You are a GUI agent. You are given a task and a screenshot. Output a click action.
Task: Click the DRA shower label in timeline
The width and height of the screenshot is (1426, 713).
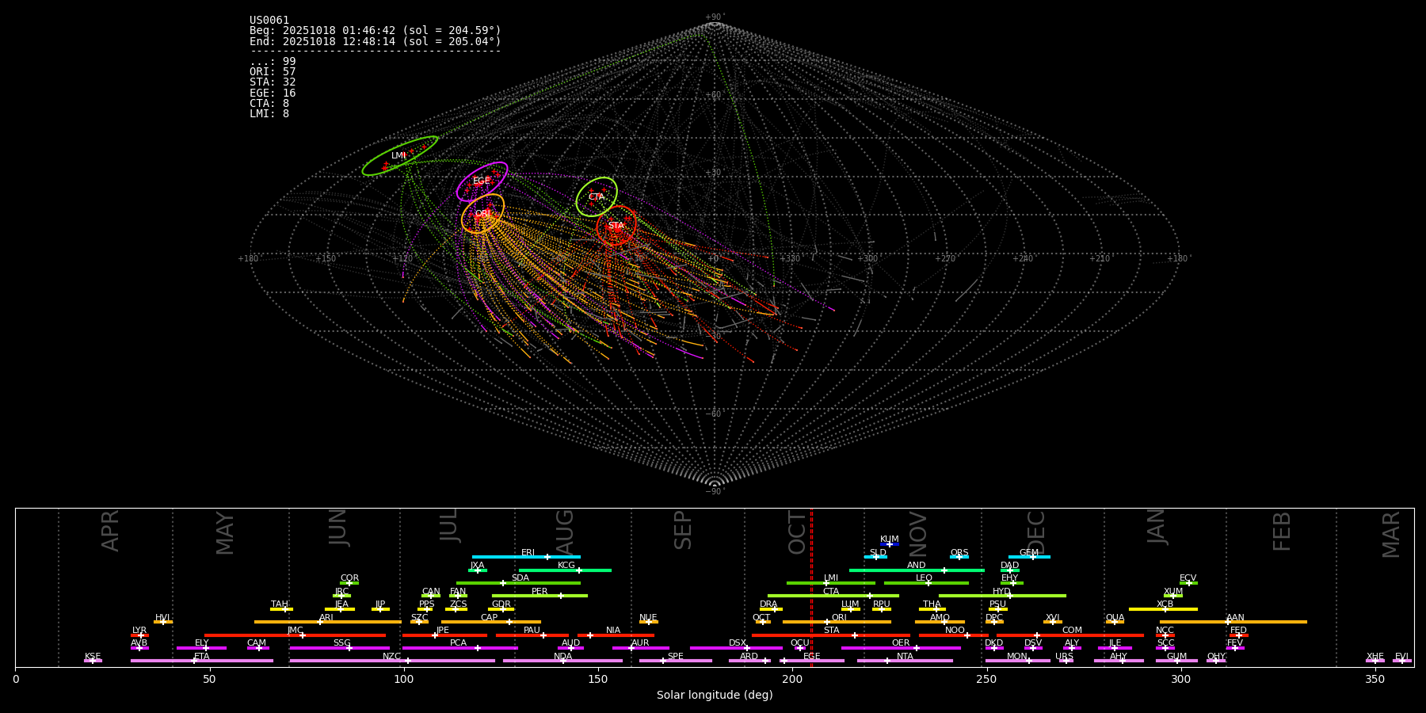click(768, 604)
